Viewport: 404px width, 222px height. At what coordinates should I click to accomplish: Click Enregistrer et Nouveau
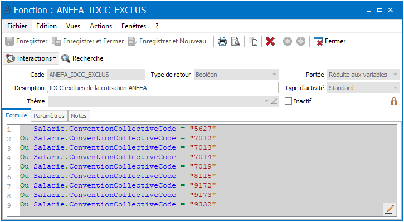tap(167, 41)
